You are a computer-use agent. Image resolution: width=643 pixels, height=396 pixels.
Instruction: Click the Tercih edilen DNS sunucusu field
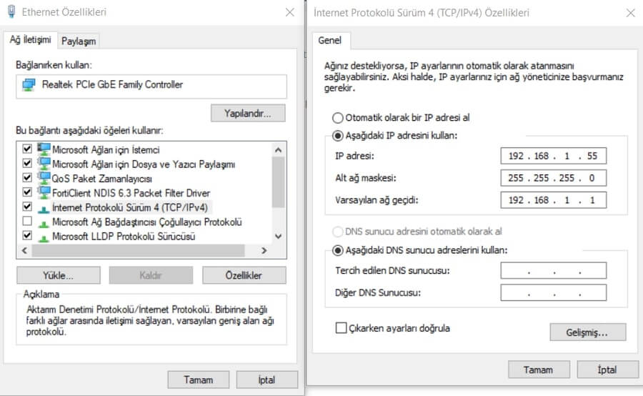(x=554, y=271)
